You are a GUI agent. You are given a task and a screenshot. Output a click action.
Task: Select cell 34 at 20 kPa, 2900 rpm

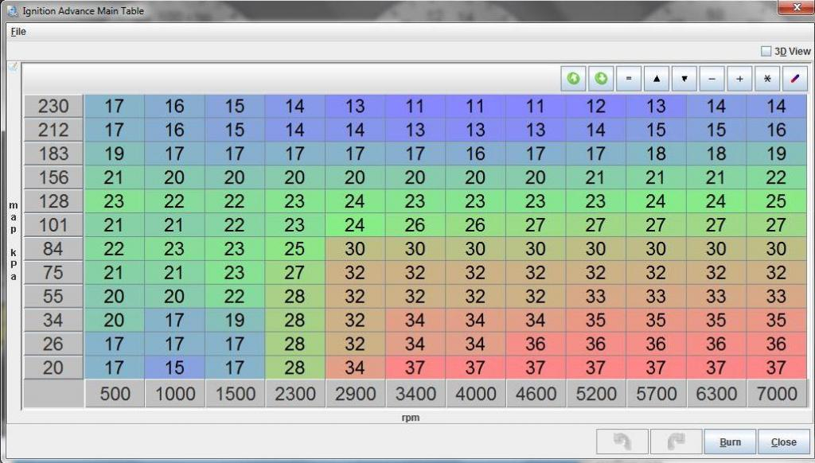click(355, 368)
